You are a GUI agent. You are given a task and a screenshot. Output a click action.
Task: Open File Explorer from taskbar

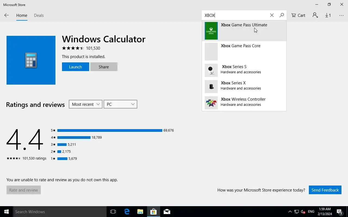click(x=140, y=212)
